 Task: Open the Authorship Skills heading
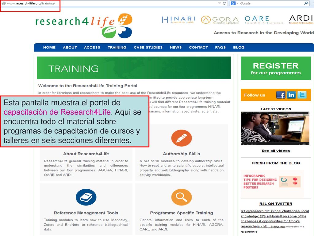tap(182, 154)
